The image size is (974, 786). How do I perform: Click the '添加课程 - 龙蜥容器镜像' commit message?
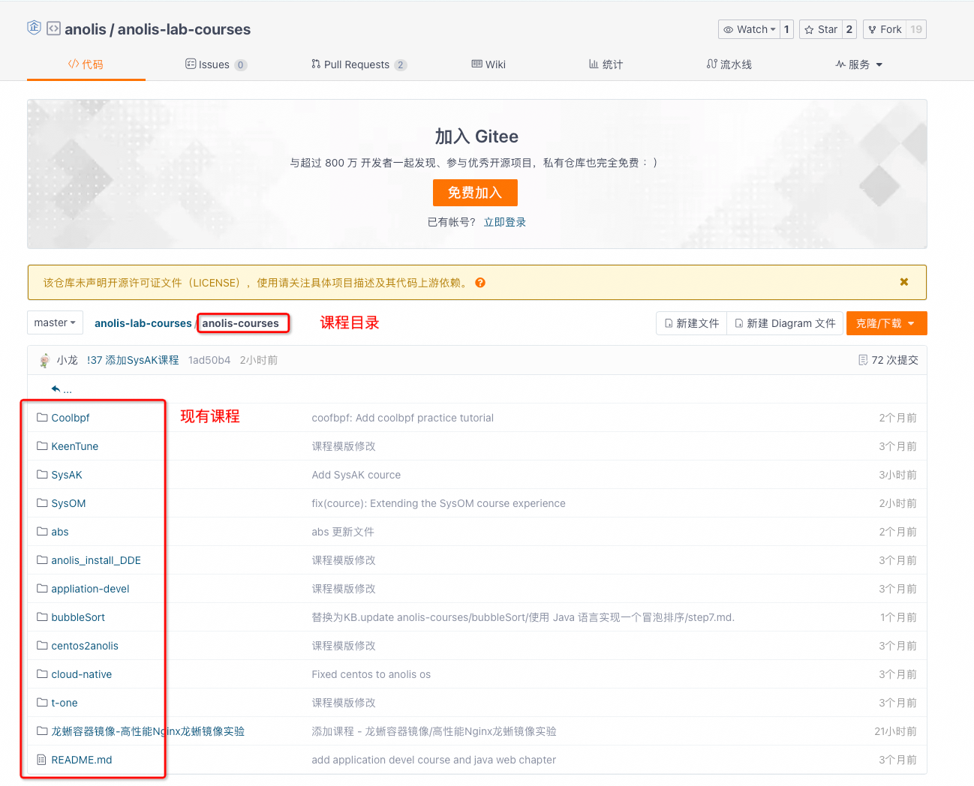click(x=434, y=731)
